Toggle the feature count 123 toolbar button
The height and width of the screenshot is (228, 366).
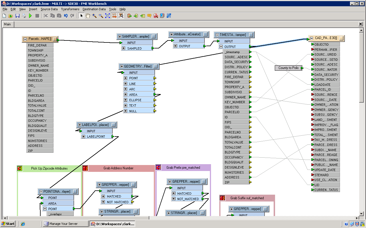click(x=114, y=16)
